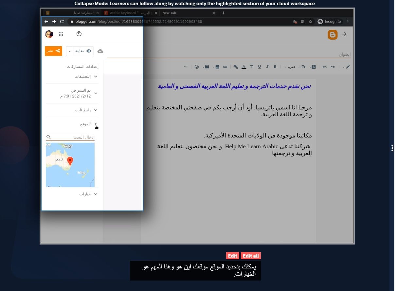Click the Edit all button
Viewport: 396px width, 291px height.
pyautogui.click(x=251, y=256)
